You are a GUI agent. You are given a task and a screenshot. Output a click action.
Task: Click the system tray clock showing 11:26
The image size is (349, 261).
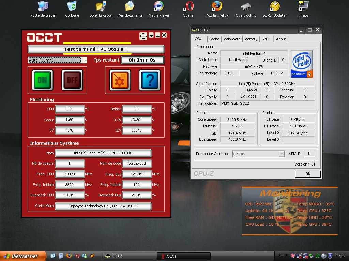(x=339, y=256)
